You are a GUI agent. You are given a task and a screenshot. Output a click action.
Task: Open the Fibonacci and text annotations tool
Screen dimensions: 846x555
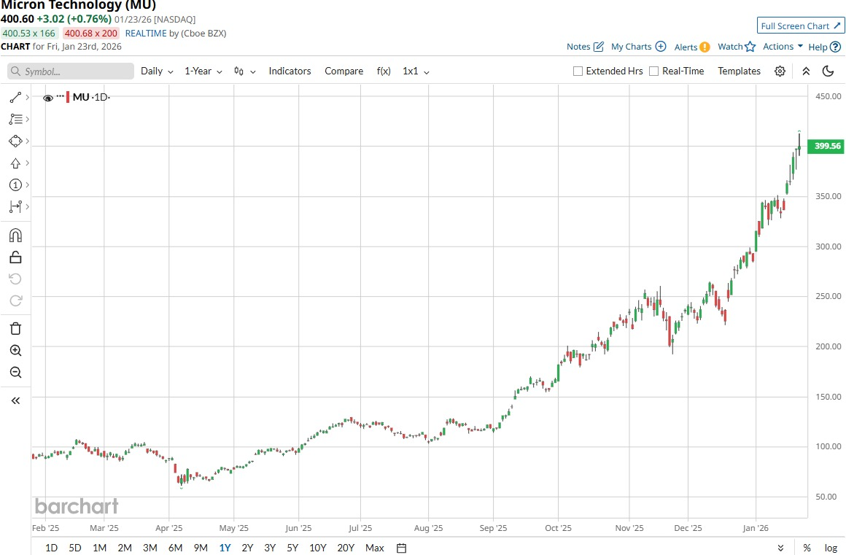coord(15,119)
